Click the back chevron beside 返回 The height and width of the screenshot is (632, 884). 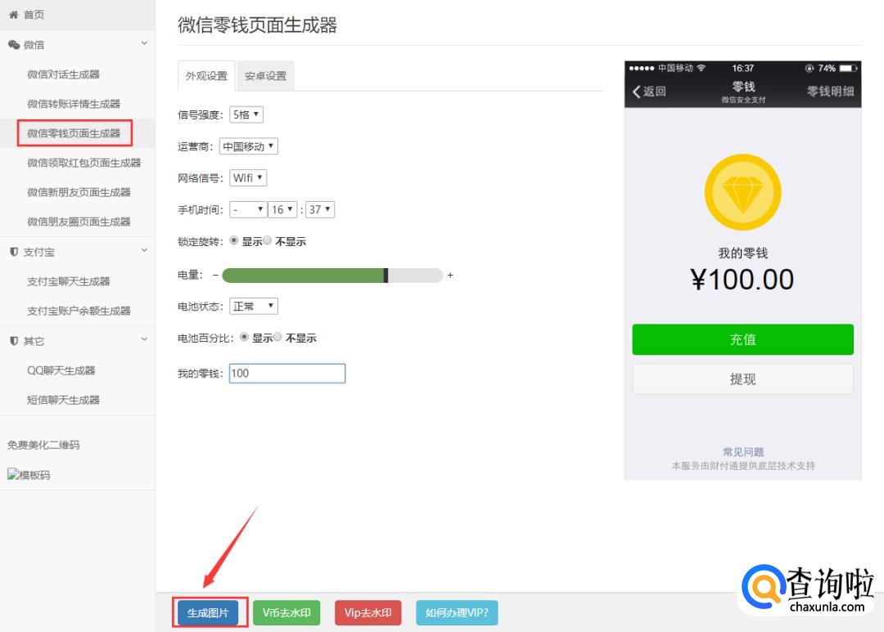click(637, 92)
